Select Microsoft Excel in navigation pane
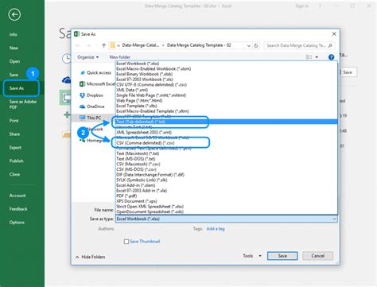This screenshot has height=287, width=377. pyautogui.click(x=97, y=83)
